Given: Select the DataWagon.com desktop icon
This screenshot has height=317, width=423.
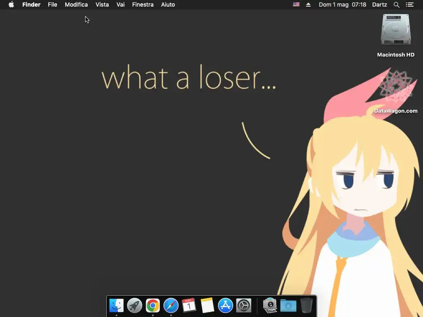Looking at the screenshot, I should click(x=395, y=86).
